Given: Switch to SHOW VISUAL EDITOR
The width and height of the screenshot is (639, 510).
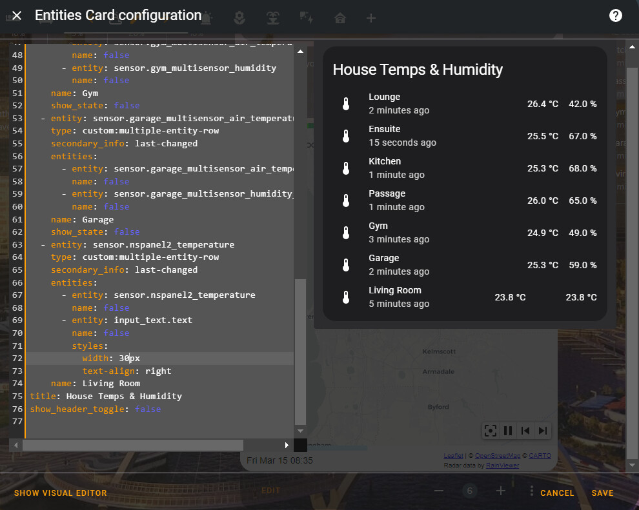Looking at the screenshot, I should tap(60, 493).
